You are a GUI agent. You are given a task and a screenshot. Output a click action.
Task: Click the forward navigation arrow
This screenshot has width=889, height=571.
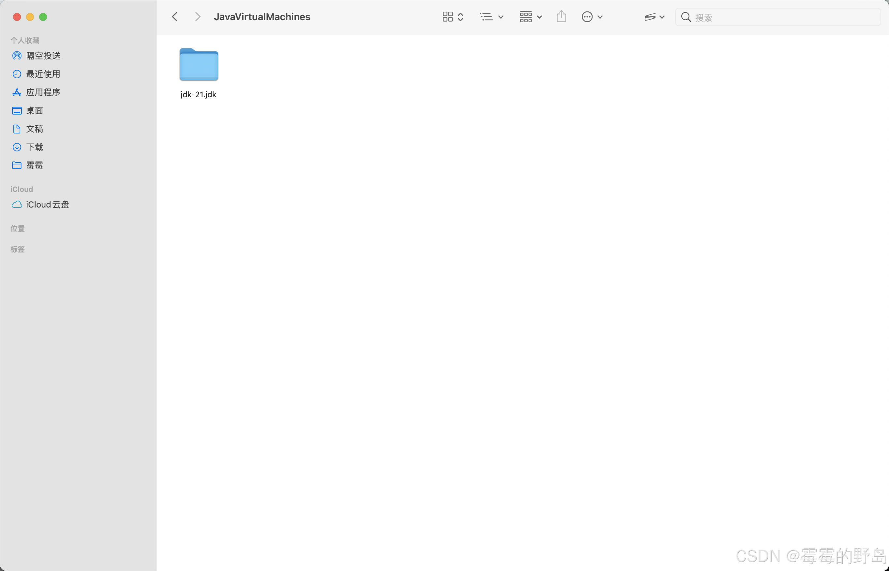pyautogui.click(x=198, y=17)
